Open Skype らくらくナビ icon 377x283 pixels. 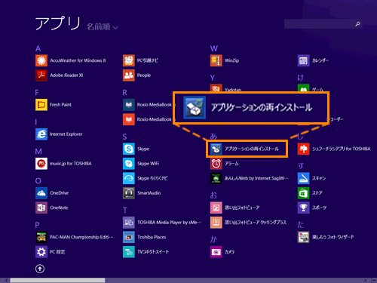[x=129, y=178]
